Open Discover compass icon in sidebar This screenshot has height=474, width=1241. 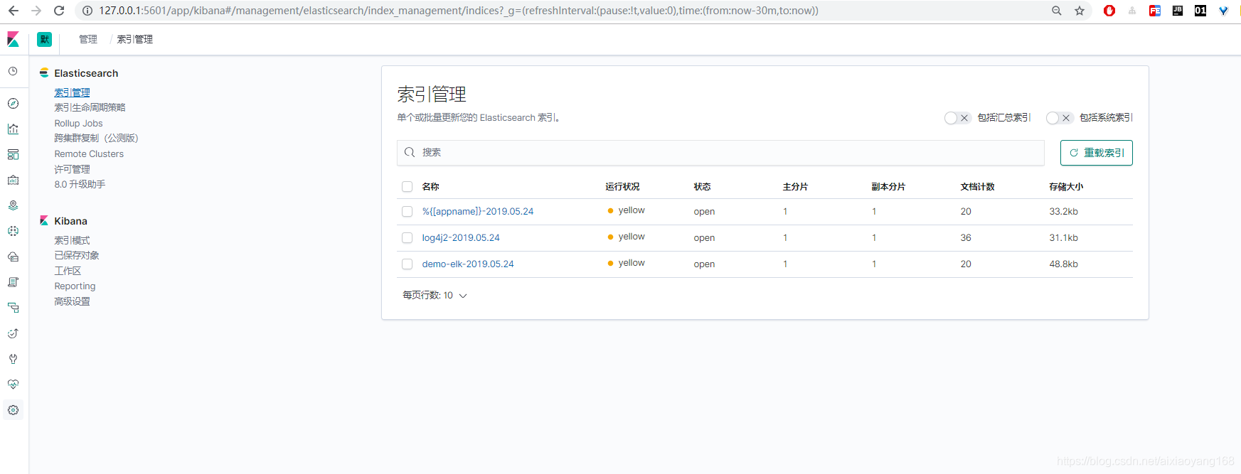[13, 104]
